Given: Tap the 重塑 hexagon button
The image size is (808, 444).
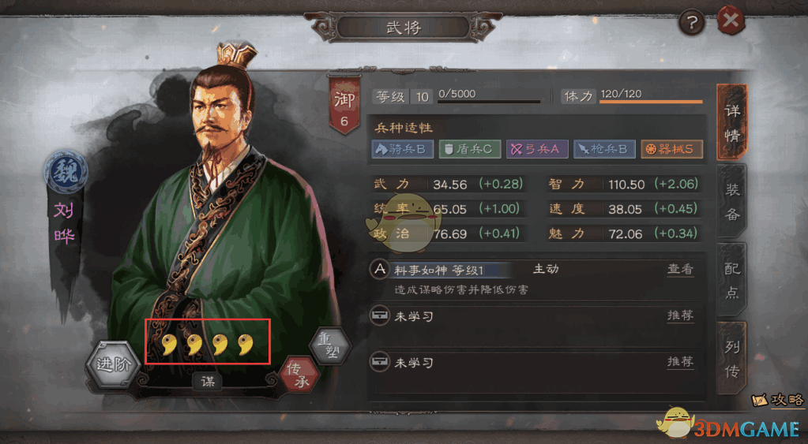Looking at the screenshot, I should point(330,345).
